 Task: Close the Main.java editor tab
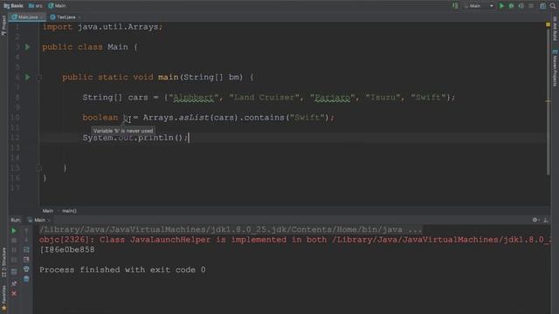[x=42, y=17]
